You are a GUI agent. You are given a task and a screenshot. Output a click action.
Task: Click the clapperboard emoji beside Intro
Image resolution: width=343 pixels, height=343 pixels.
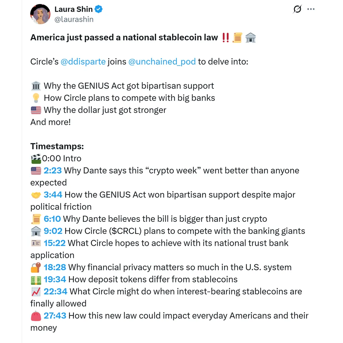[x=36, y=158]
